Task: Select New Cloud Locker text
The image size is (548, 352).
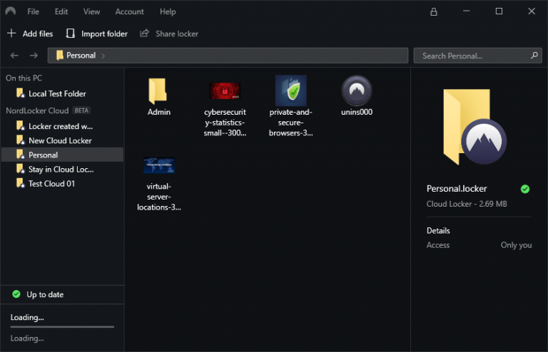Action: 60,140
